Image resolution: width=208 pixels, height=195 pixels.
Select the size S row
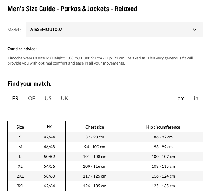pyautogui.click(x=105, y=137)
